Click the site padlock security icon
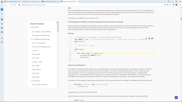The width and height of the screenshot is (182, 102). (19, 5)
